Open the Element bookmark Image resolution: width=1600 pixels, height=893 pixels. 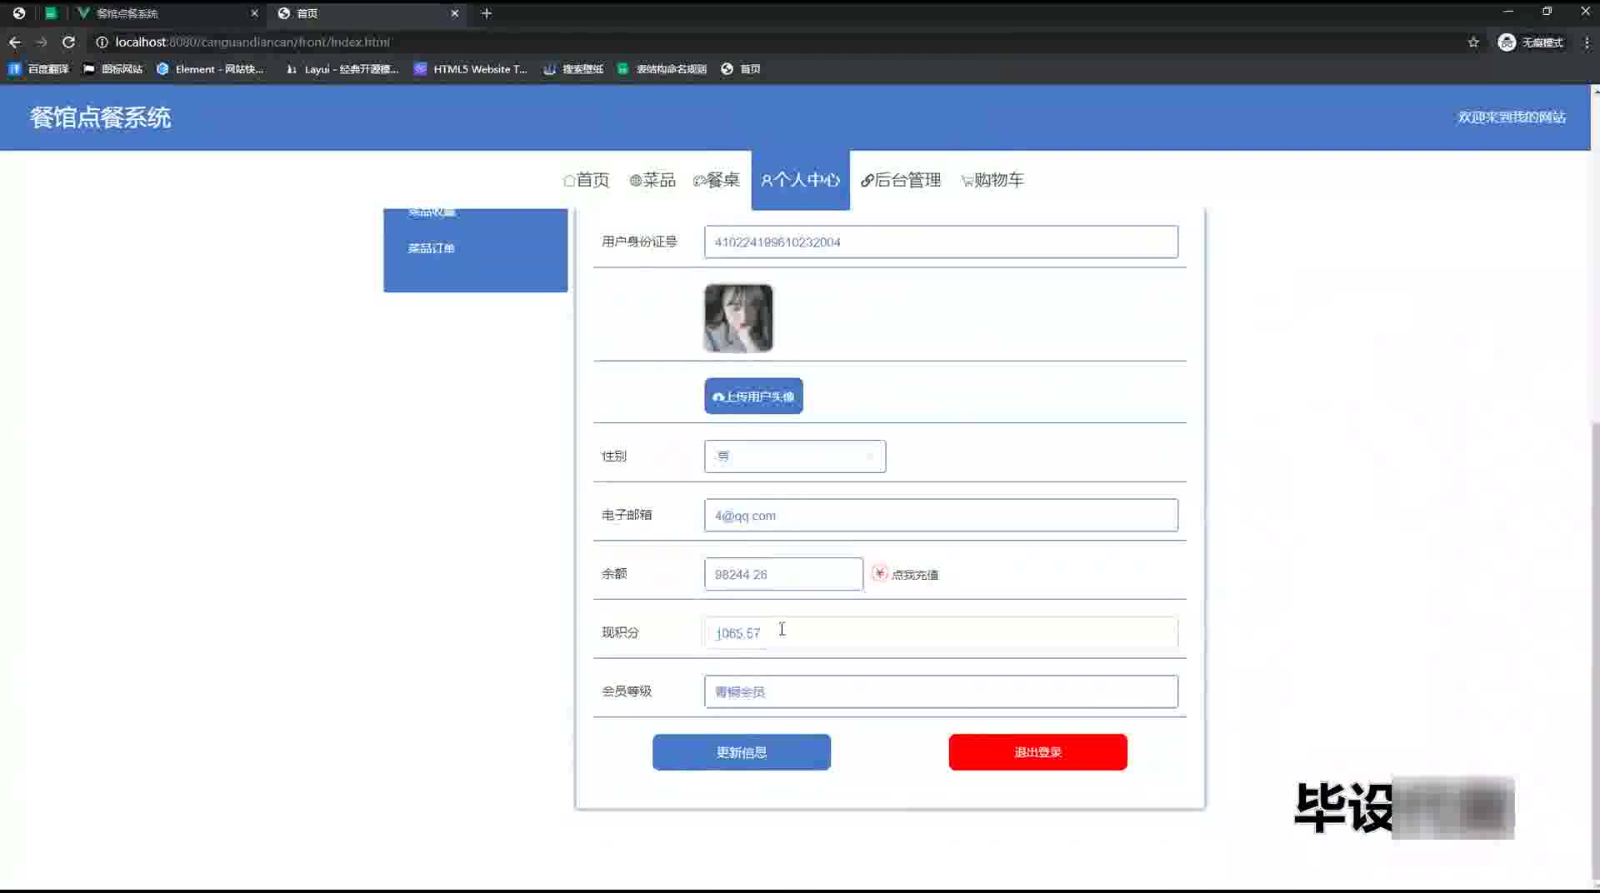coord(210,69)
